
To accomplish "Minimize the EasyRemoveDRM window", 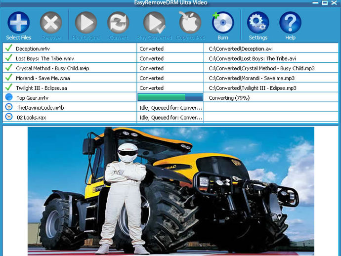I will tap(316, 2).
